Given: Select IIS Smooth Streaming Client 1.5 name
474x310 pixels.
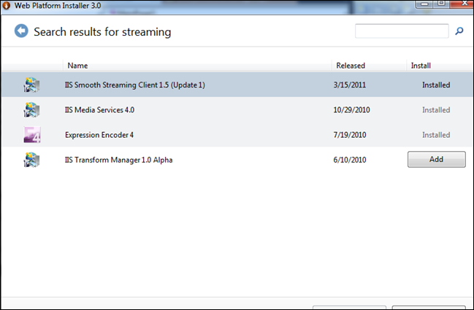Looking at the screenshot, I should click(134, 85).
